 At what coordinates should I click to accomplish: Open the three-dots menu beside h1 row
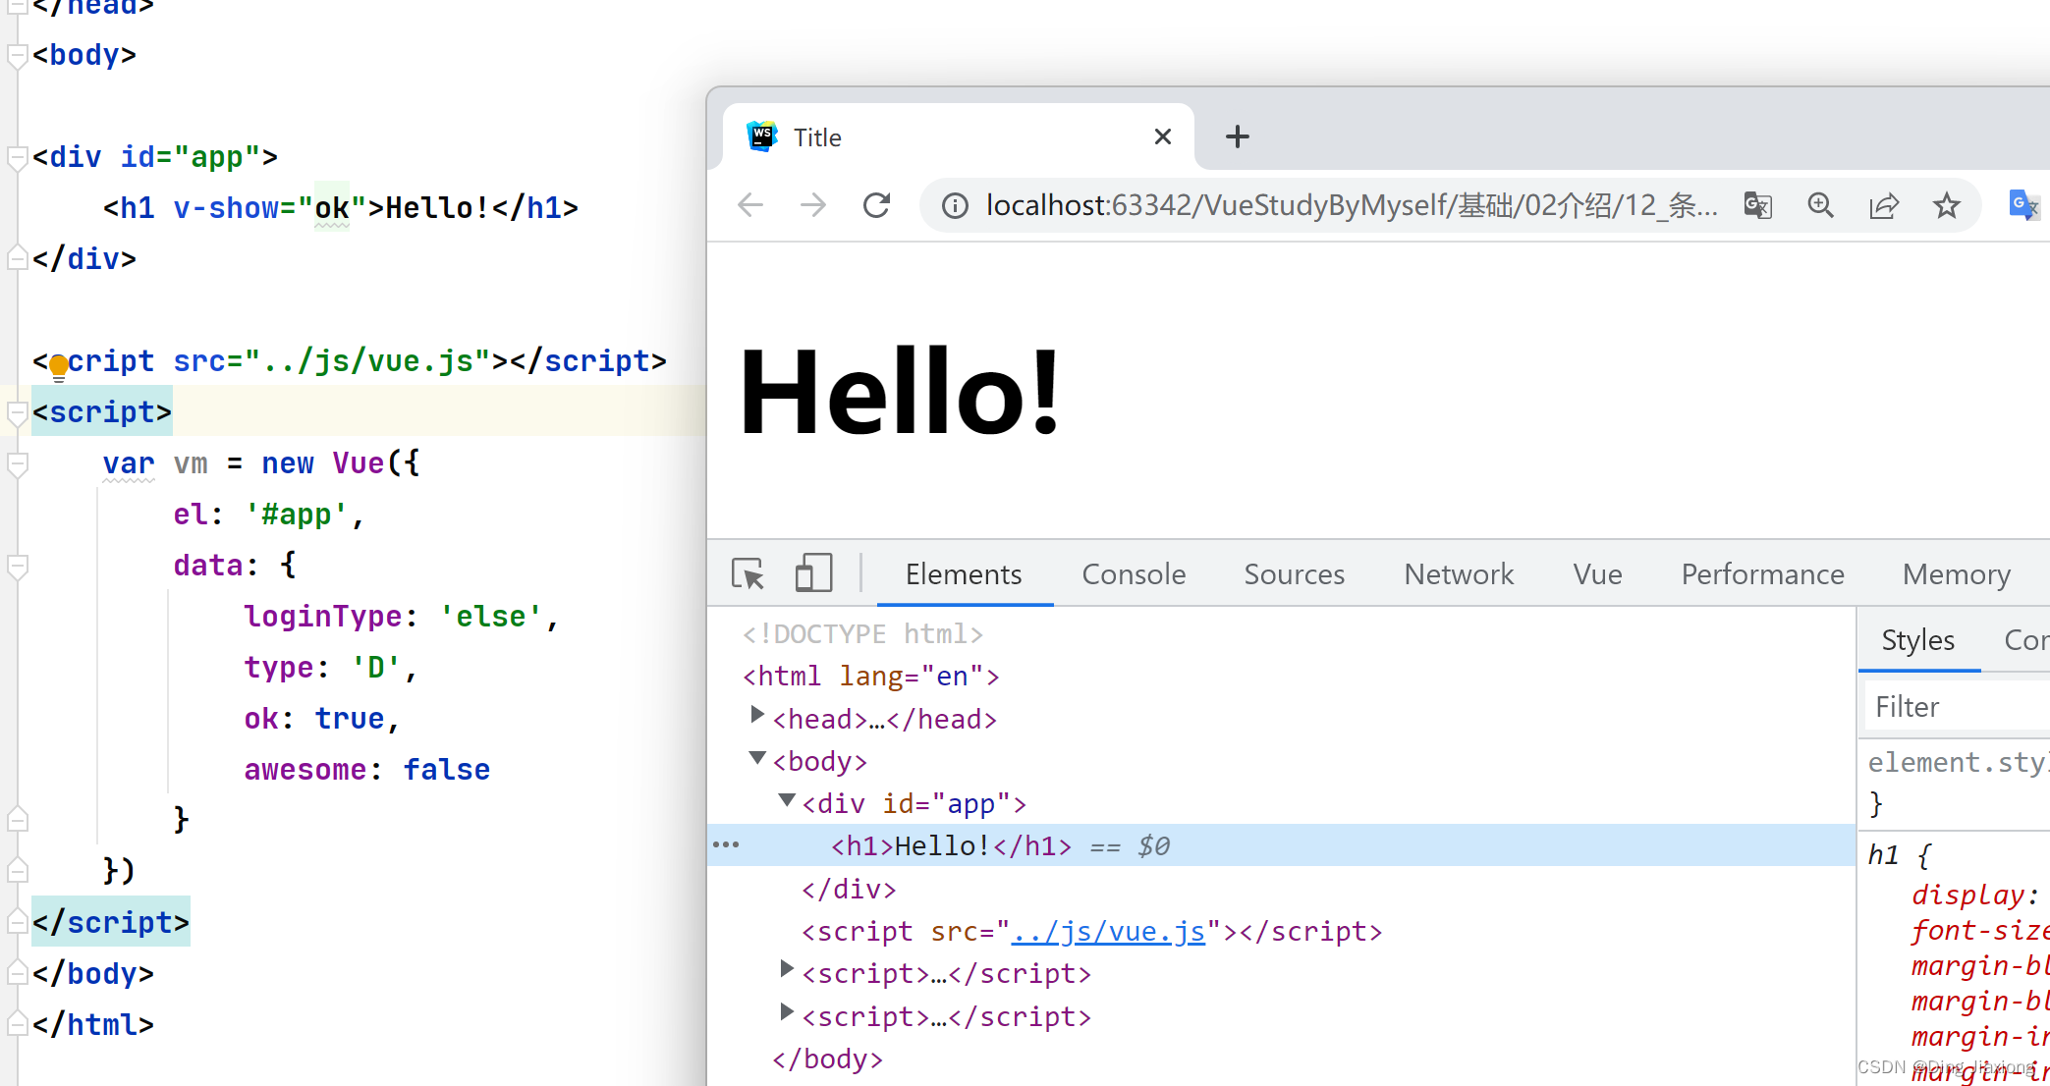click(726, 844)
